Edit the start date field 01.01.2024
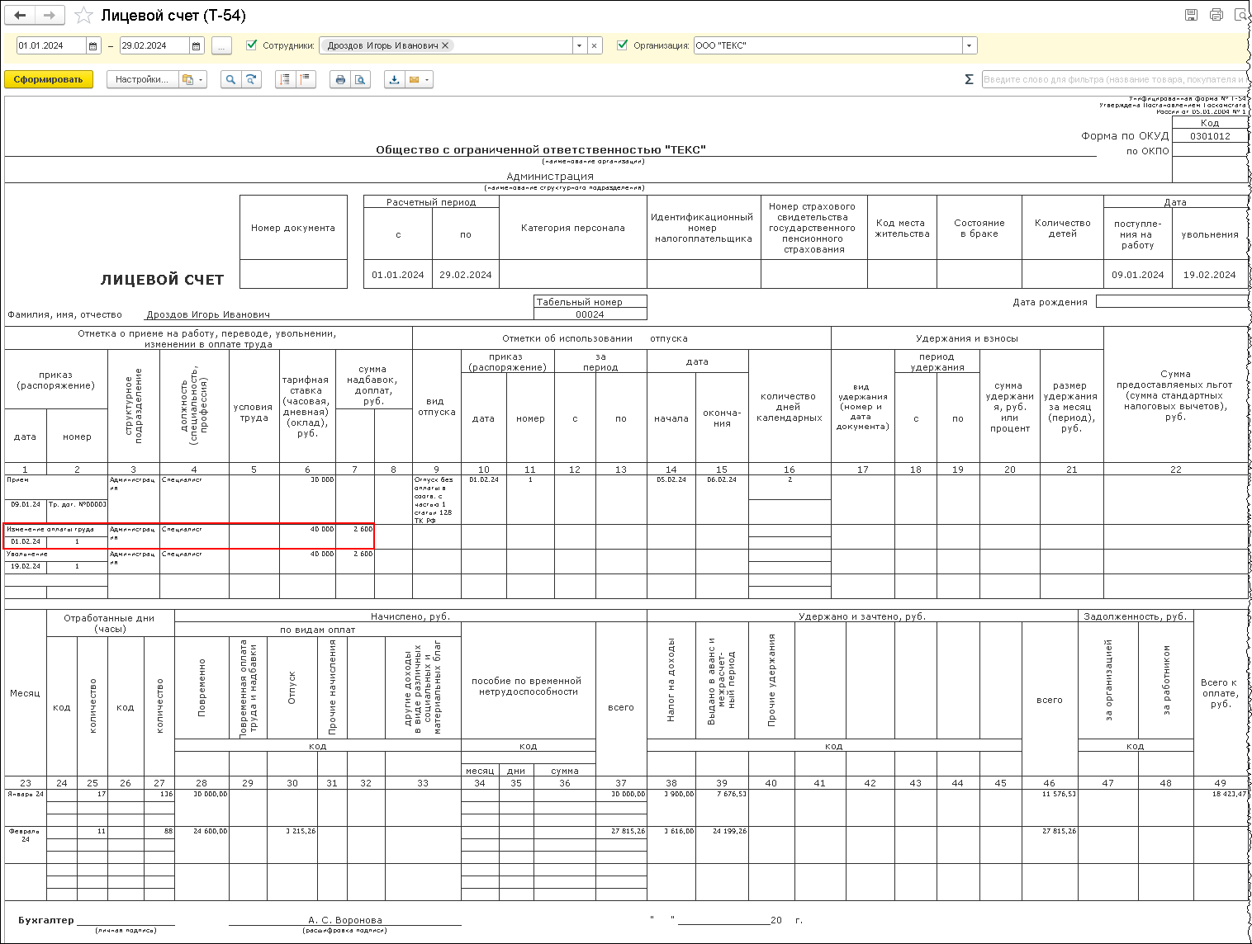 click(51, 46)
